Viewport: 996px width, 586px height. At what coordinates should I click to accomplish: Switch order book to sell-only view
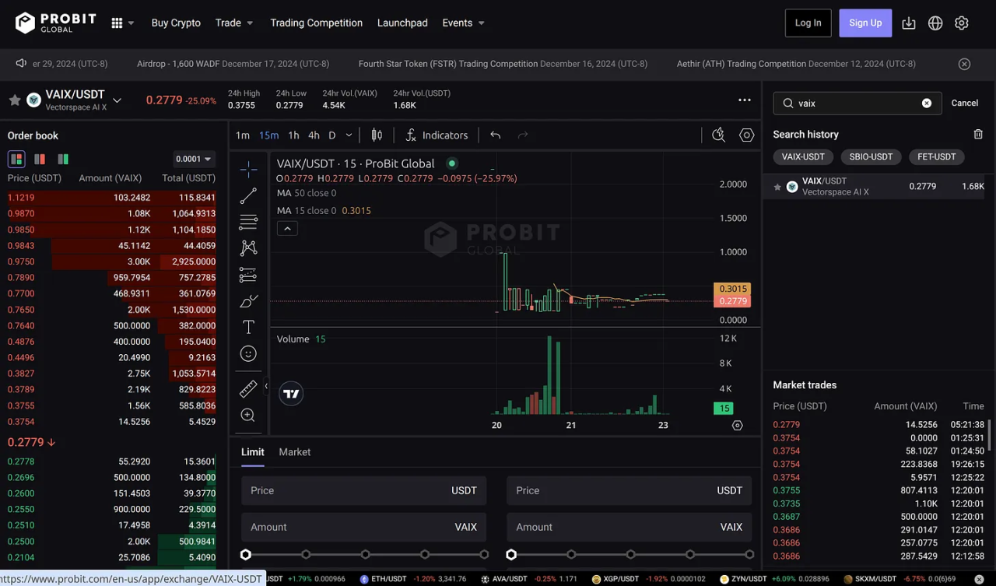[39, 159]
